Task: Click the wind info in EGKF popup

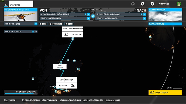Action: (77, 34)
